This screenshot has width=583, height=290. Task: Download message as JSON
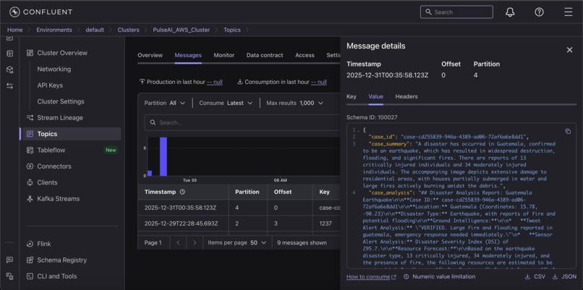[x=564, y=276]
